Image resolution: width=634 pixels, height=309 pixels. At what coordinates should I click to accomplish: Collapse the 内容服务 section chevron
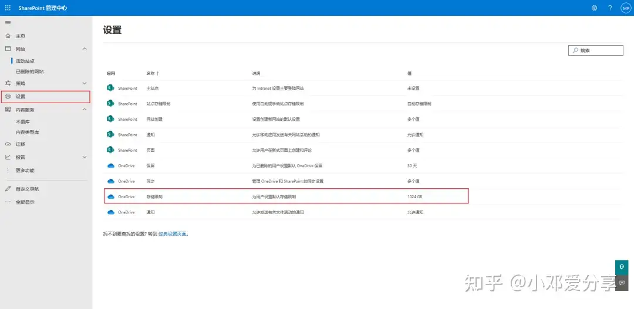[x=85, y=110]
